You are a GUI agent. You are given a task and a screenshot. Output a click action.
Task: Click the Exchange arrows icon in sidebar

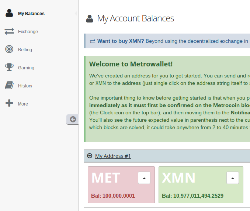click(9, 31)
